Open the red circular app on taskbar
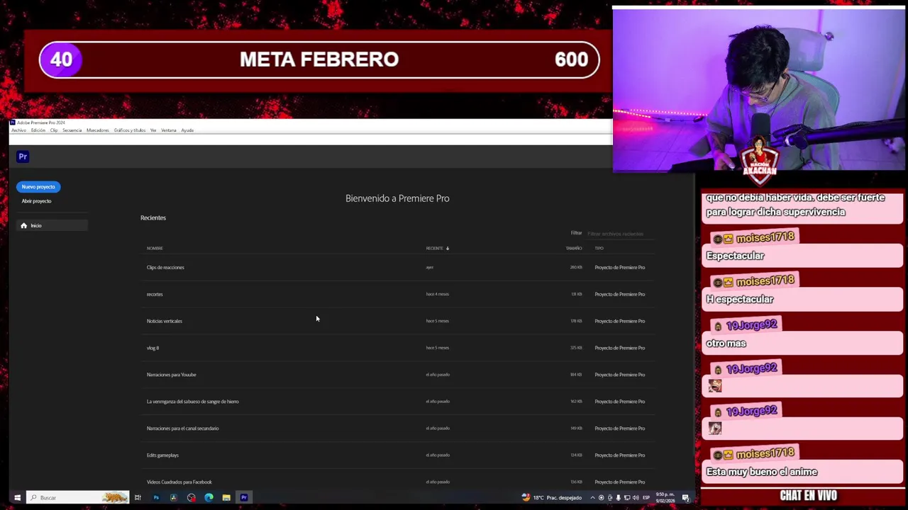The image size is (908, 510). (192, 498)
